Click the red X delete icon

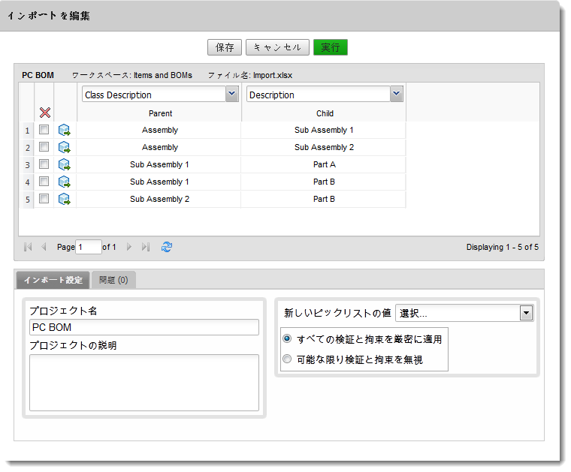point(45,113)
